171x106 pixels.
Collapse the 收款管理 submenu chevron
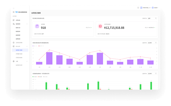point(27,24)
